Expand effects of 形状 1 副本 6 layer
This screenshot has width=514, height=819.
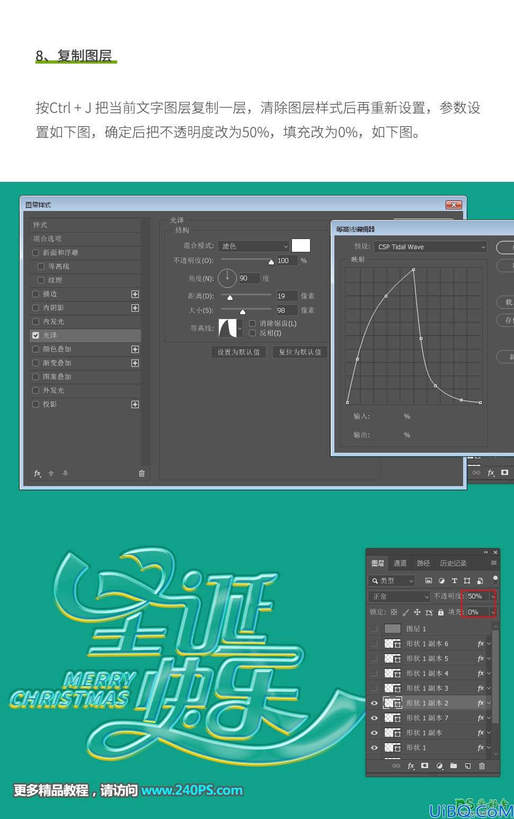click(489, 644)
